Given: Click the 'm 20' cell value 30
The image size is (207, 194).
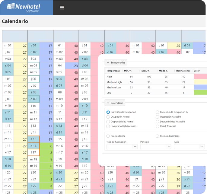Looking at the screenshot, I should (174, 173).
